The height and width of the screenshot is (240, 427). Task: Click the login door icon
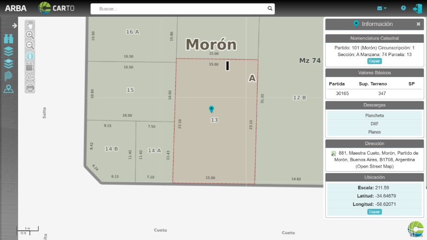[417, 8]
